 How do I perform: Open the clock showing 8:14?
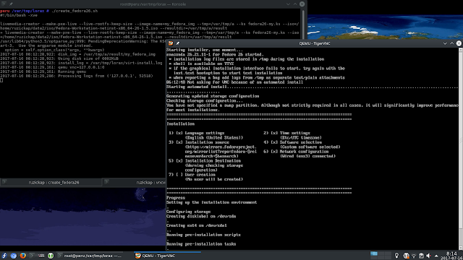[x=451, y=256]
